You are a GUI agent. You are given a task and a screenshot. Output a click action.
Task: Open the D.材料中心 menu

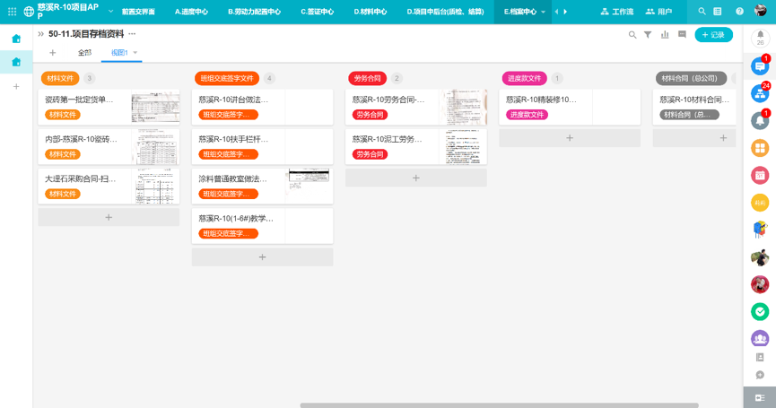(371, 12)
